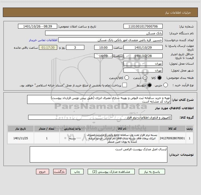
Task: Select the کالا radio button
Action: pyautogui.click(x=159, y=78)
